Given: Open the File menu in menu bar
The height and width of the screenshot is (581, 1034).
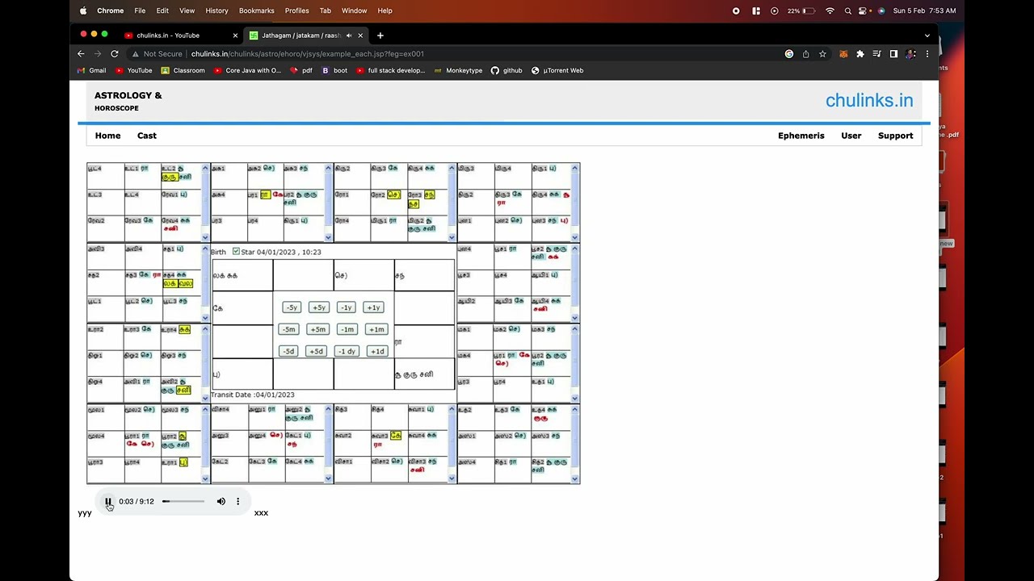Looking at the screenshot, I should tap(140, 10).
